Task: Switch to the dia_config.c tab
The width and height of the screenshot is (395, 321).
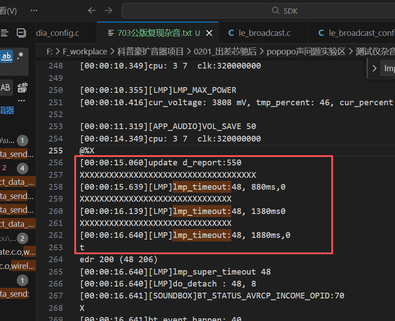Action: pos(66,33)
